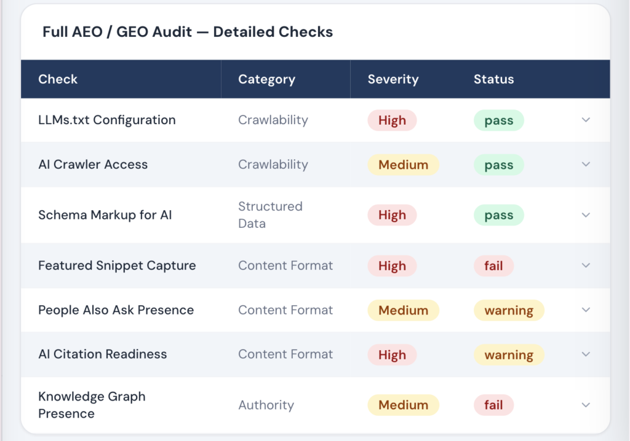Expand the Featured Snippet Capture check

tap(586, 265)
